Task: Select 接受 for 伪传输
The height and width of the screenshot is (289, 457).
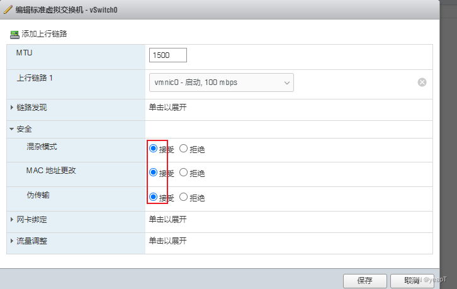Action: coord(154,197)
